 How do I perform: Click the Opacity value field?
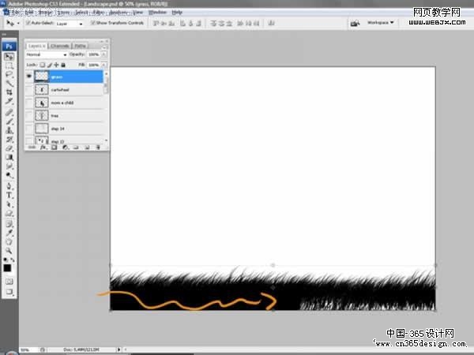pos(94,54)
